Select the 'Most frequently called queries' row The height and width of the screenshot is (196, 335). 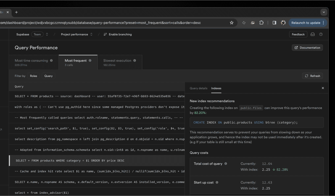(97, 118)
